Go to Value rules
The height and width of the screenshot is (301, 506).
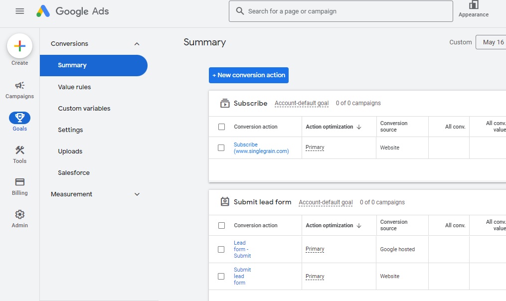coord(74,87)
